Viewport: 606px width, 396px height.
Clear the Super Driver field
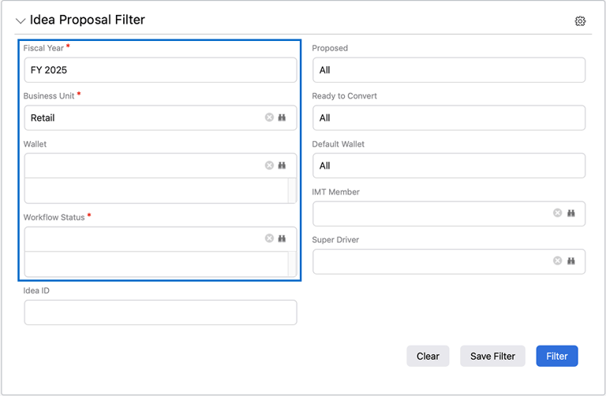(x=557, y=261)
